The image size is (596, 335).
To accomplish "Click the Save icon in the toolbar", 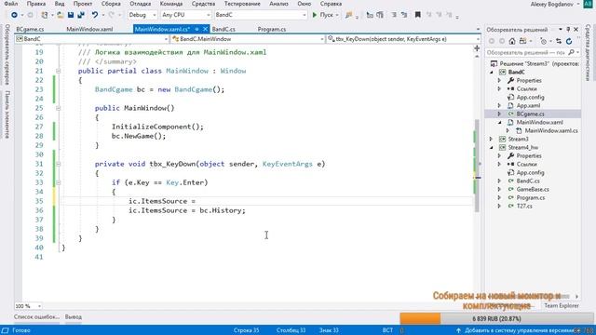I will pos(71,15).
